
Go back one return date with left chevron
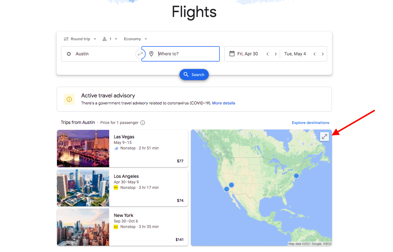pyautogui.click(x=314, y=53)
